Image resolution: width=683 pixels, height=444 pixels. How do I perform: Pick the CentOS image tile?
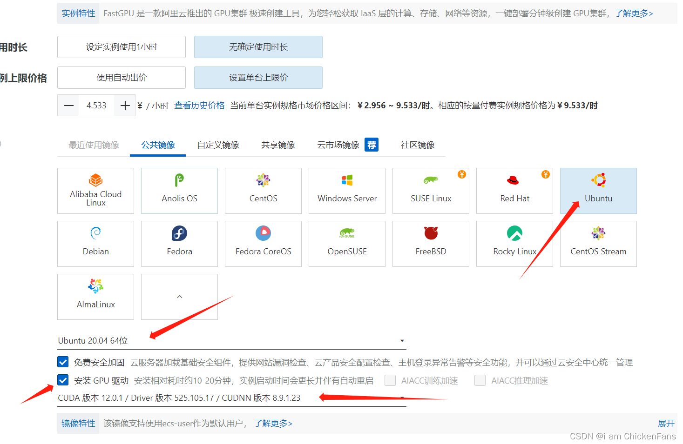[x=263, y=191]
